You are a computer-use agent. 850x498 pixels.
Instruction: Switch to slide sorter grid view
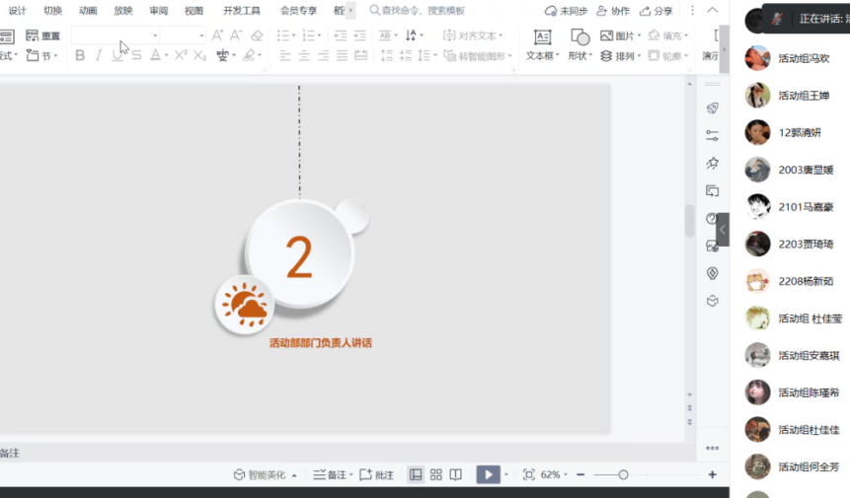(x=435, y=474)
